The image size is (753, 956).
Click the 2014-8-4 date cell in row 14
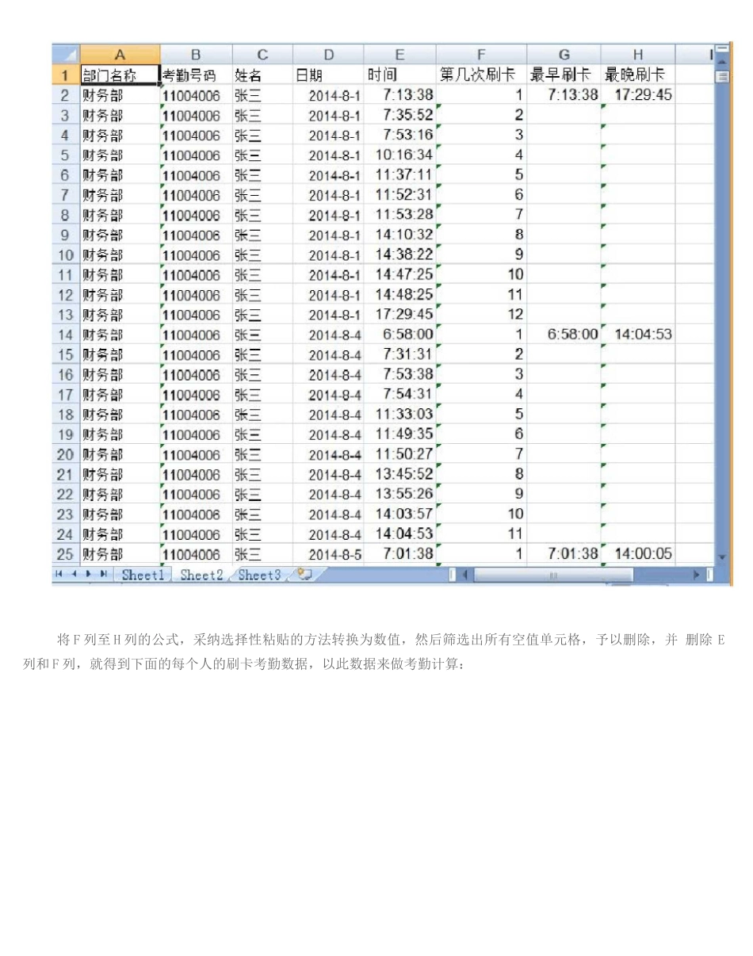(328, 335)
